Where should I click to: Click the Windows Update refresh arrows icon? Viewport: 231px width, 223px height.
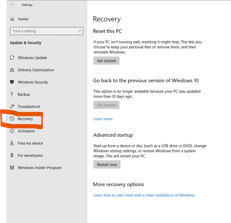click(12, 57)
